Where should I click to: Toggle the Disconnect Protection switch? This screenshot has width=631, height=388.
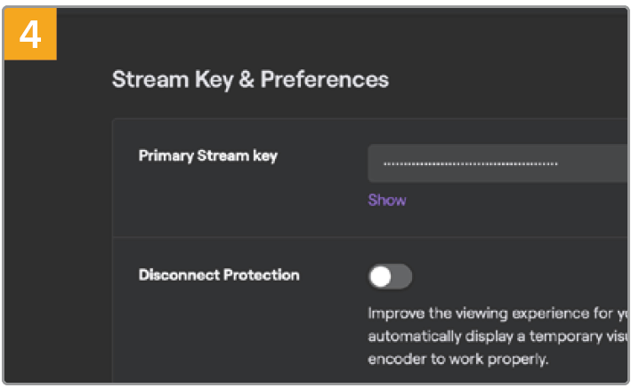[390, 277]
